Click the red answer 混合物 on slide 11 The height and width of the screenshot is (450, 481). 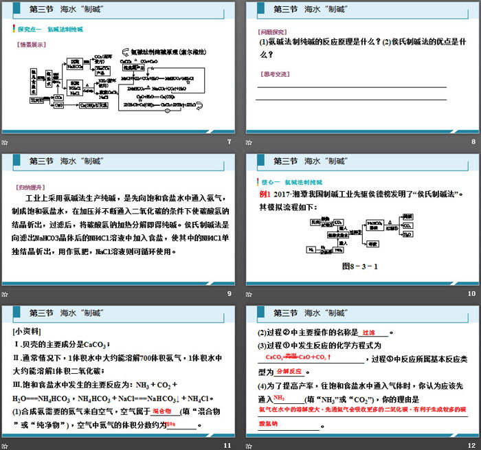click(x=161, y=411)
